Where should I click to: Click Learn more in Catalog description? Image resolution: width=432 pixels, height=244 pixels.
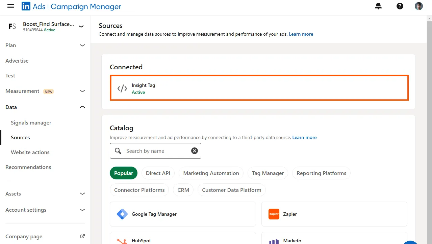[304, 137]
